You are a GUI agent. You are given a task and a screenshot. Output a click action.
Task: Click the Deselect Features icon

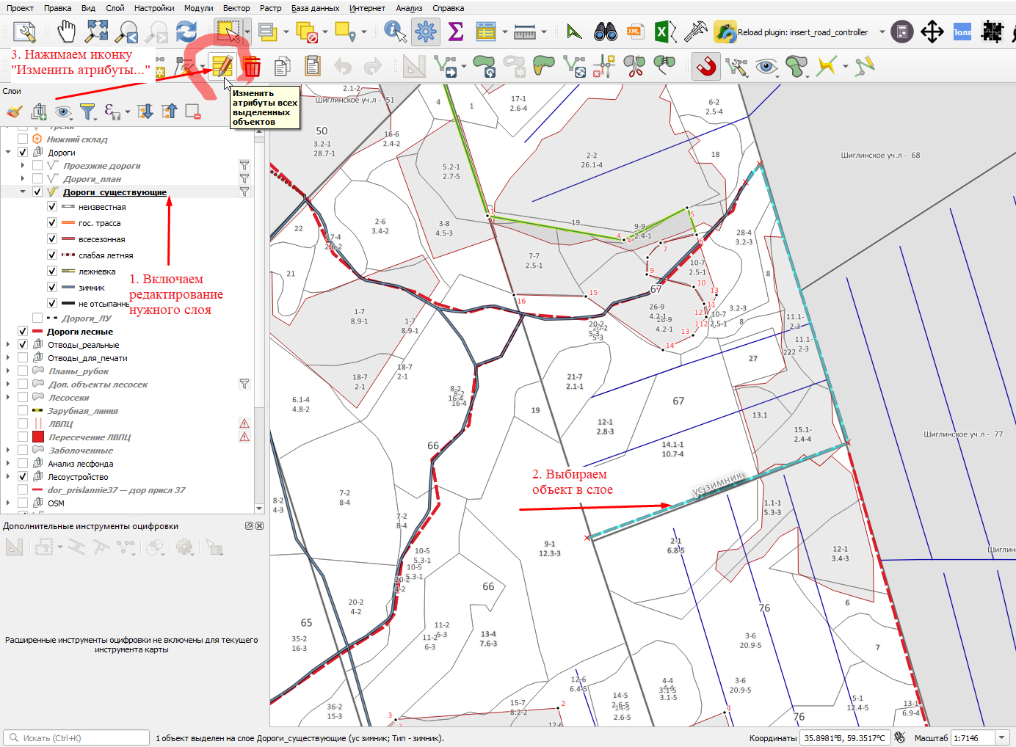(x=306, y=32)
